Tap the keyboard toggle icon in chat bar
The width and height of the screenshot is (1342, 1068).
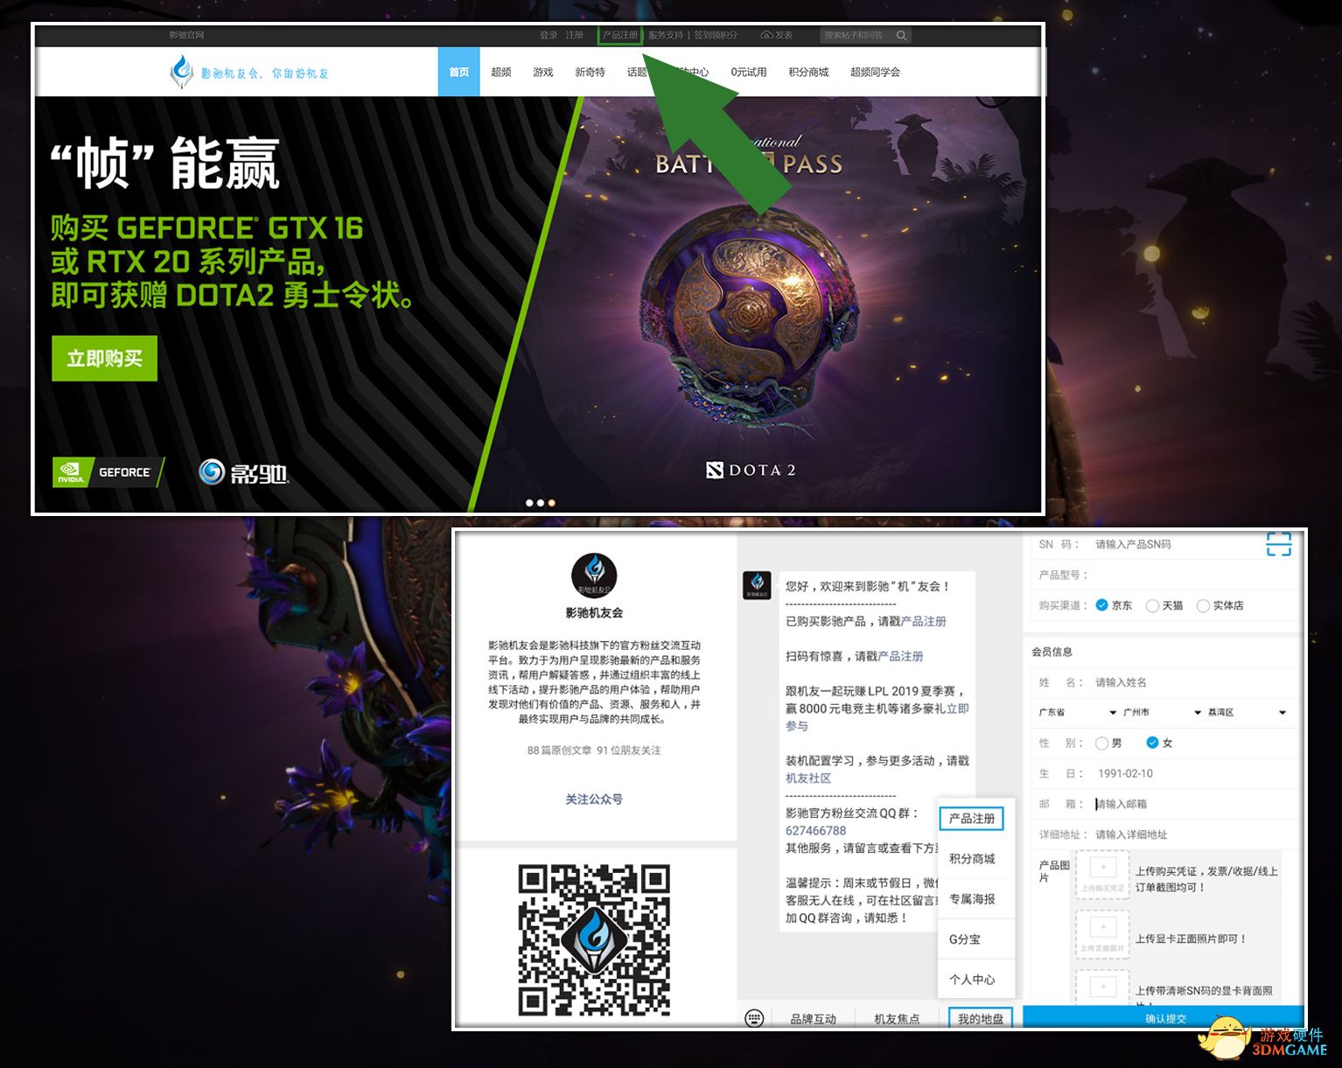point(754,1018)
